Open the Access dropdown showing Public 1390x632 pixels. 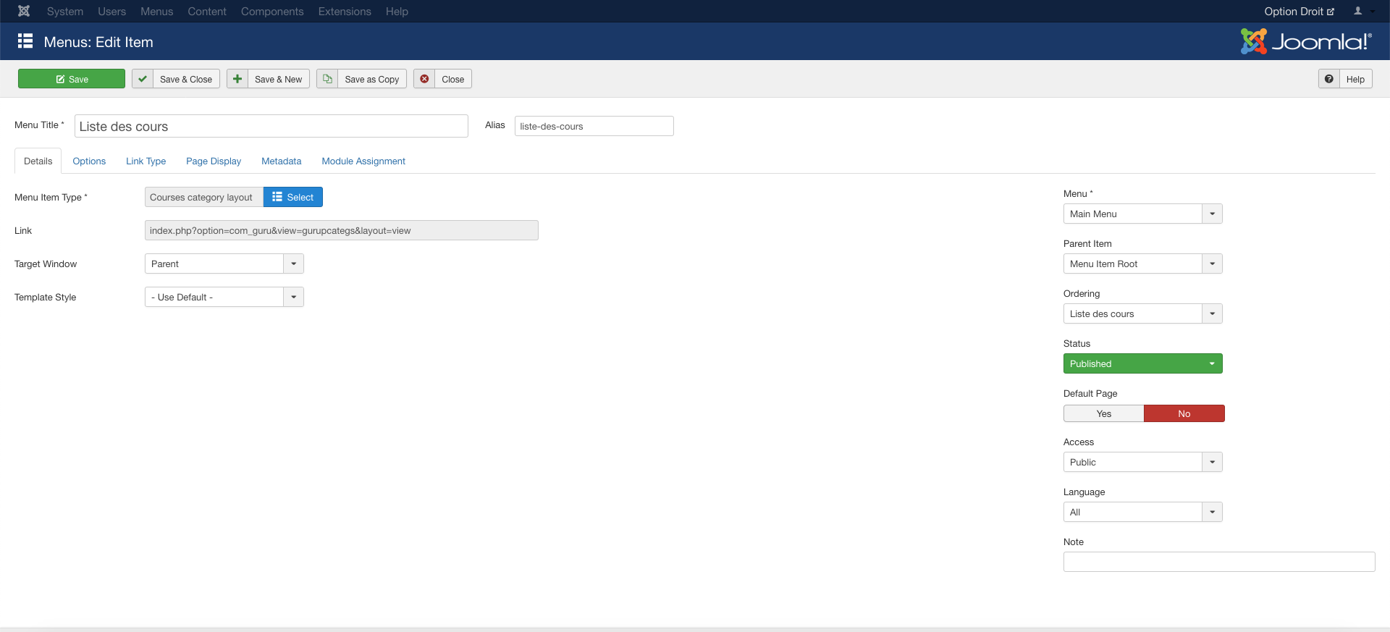[1143, 462]
